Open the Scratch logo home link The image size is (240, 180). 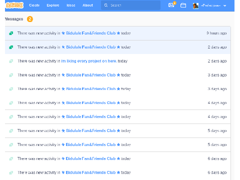pyautogui.click(x=14, y=5)
